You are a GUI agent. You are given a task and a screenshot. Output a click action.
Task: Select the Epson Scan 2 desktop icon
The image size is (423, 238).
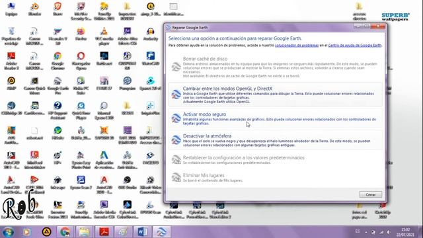click(81, 183)
